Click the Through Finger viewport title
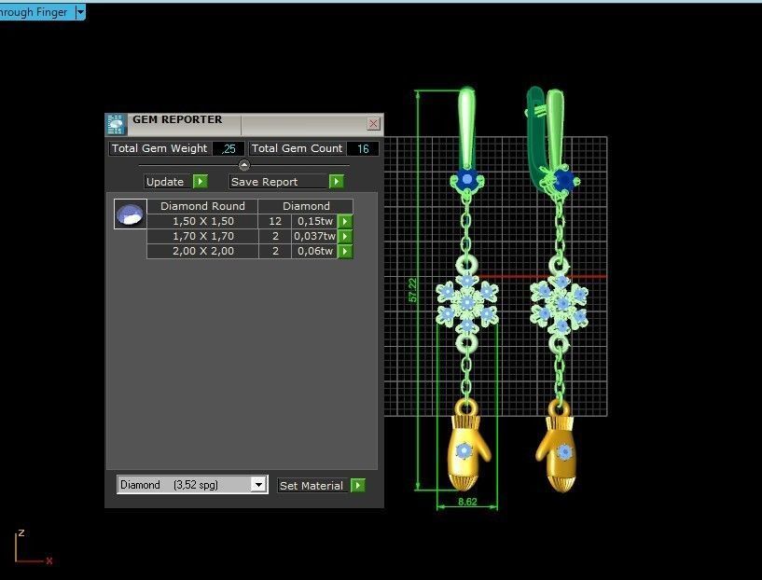The width and height of the screenshot is (762, 580). click(34, 12)
